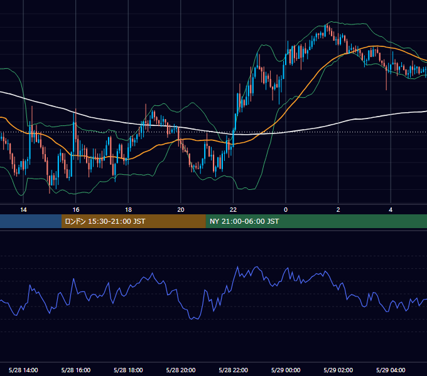427x376 pixels.
Task: Click the 2 hour label on price chart axis
Action: pyautogui.click(x=338, y=210)
